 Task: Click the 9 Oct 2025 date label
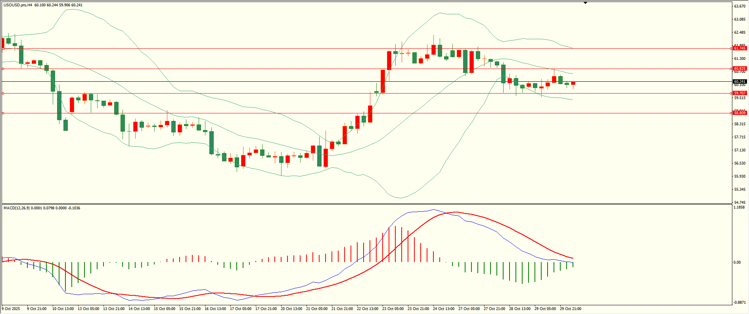coord(11,309)
